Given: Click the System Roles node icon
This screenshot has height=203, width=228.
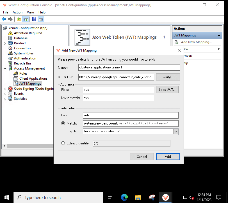Looking at the screenshot, I should coord(10,53).
